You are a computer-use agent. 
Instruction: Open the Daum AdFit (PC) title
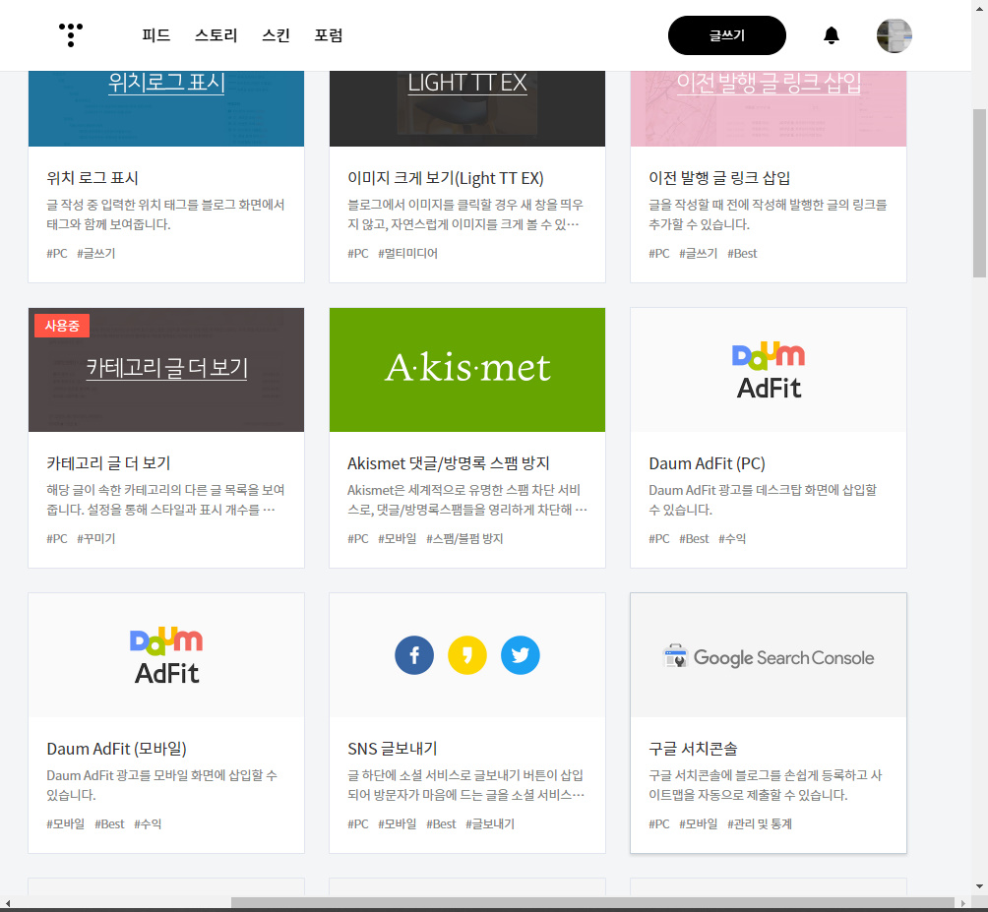click(707, 463)
